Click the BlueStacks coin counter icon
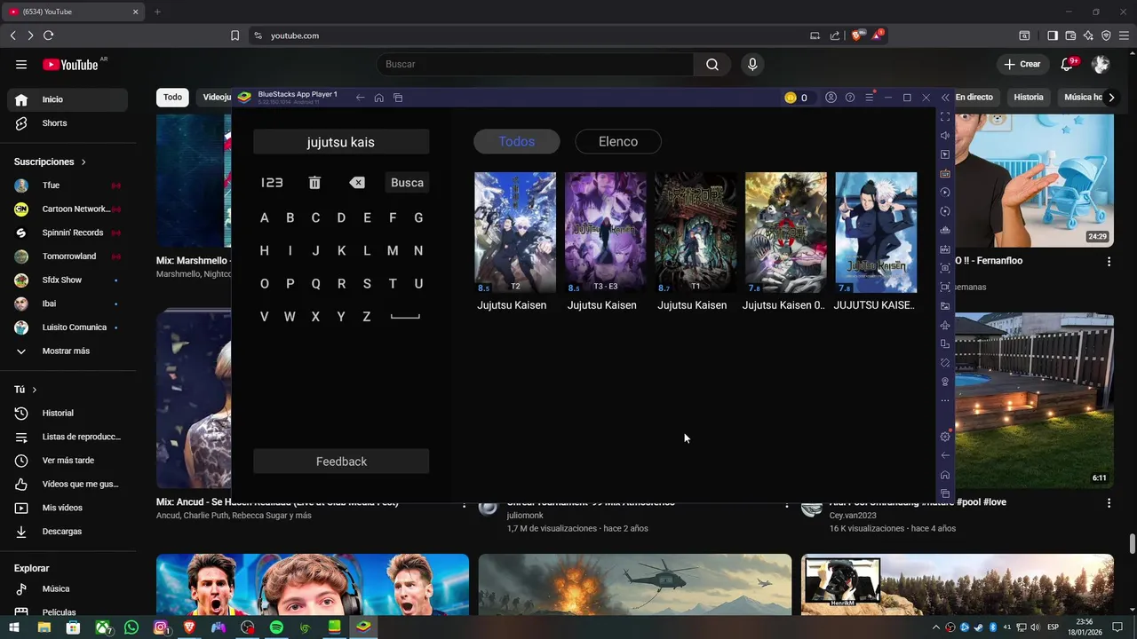 [x=791, y=98]
